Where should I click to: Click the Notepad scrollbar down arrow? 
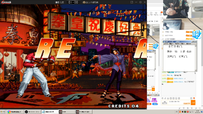[195, 70]
